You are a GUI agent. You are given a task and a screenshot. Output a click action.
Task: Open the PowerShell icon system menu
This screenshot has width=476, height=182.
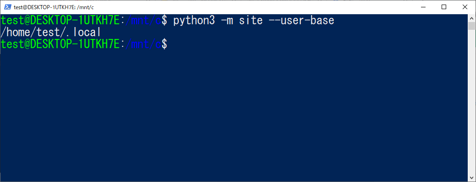point(8,7)
